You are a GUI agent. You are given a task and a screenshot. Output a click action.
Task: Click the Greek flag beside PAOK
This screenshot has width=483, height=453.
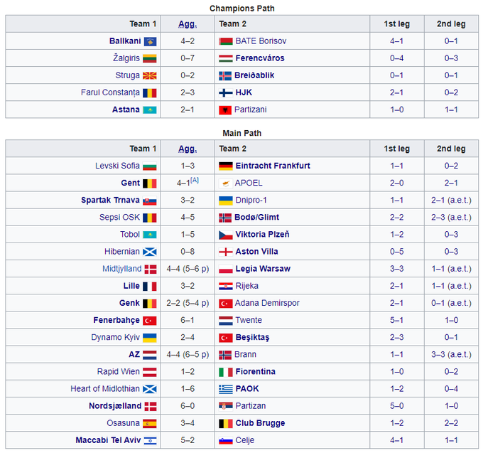click(225, 389)
